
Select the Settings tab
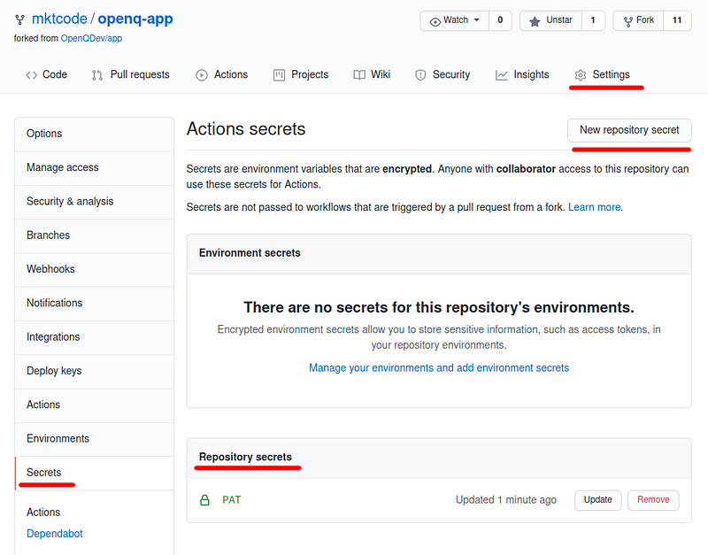pyautogui.click(x=602, y=74)
